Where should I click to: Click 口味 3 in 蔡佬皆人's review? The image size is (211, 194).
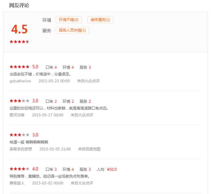coord(51,170)
